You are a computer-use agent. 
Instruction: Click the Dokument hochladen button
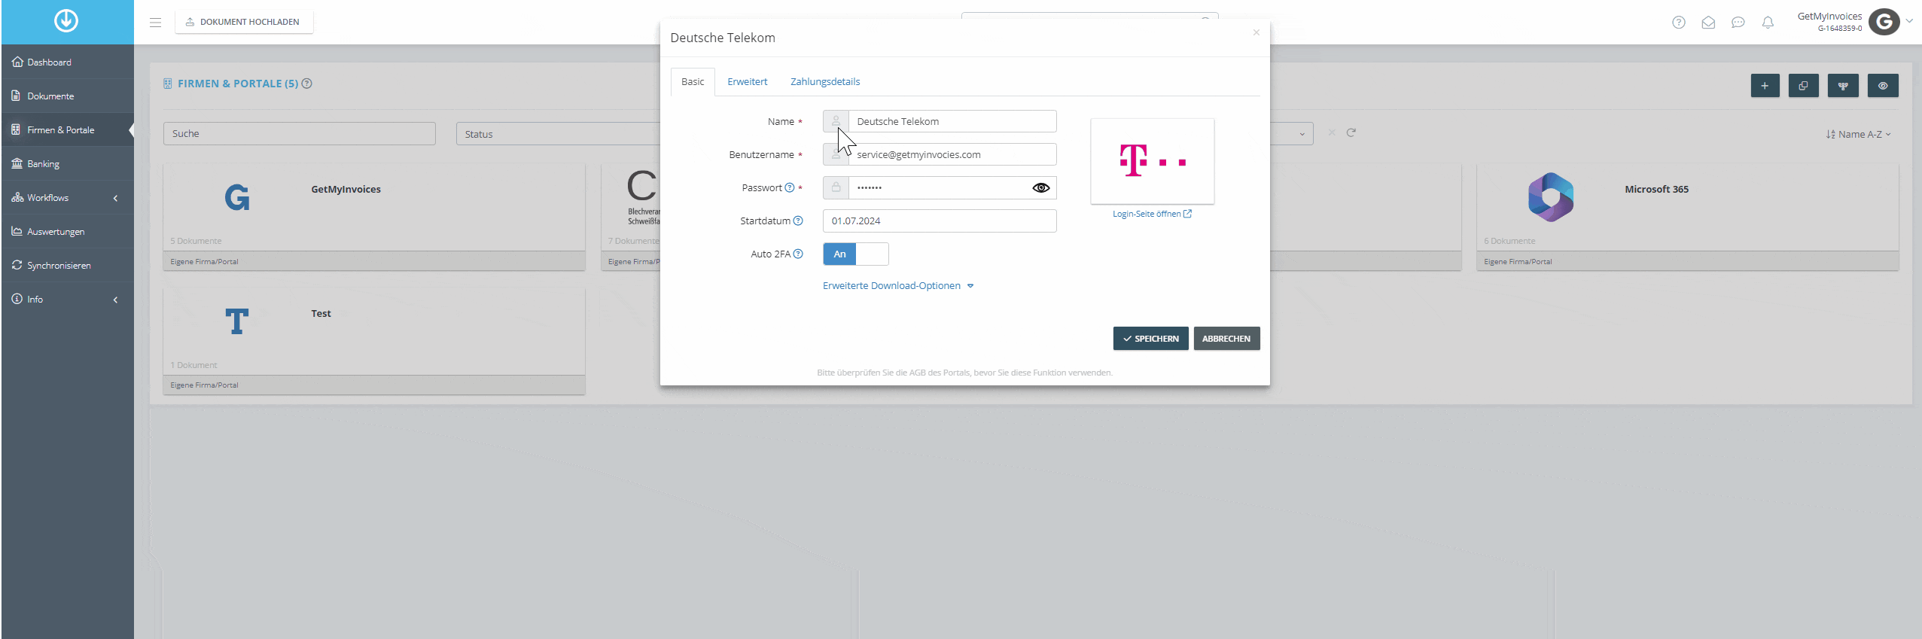tap(244, 22)
